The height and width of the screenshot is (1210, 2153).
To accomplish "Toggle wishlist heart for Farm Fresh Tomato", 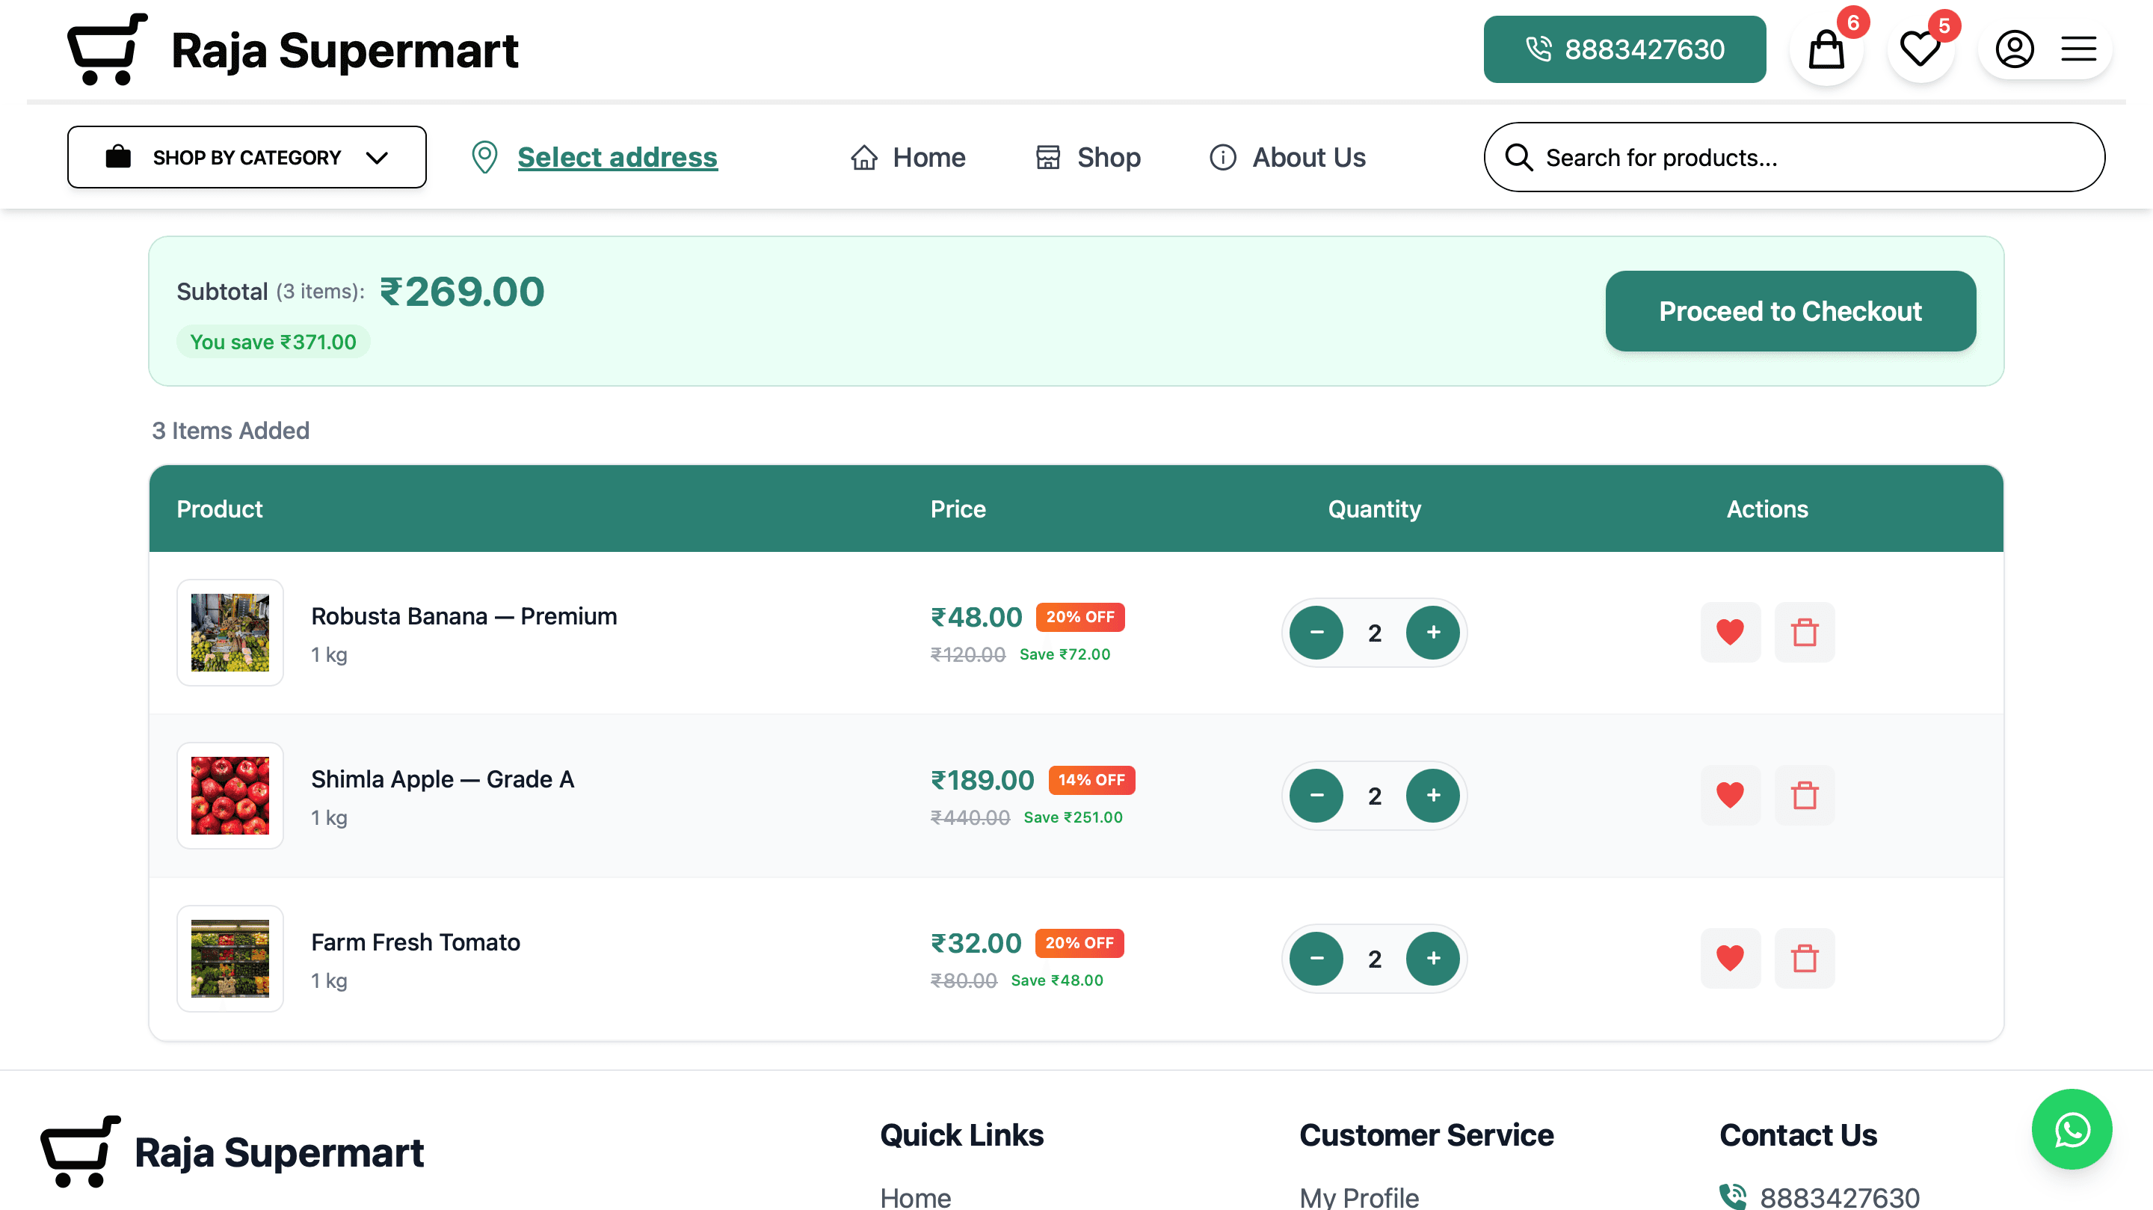I will (x=1730, y=958).
